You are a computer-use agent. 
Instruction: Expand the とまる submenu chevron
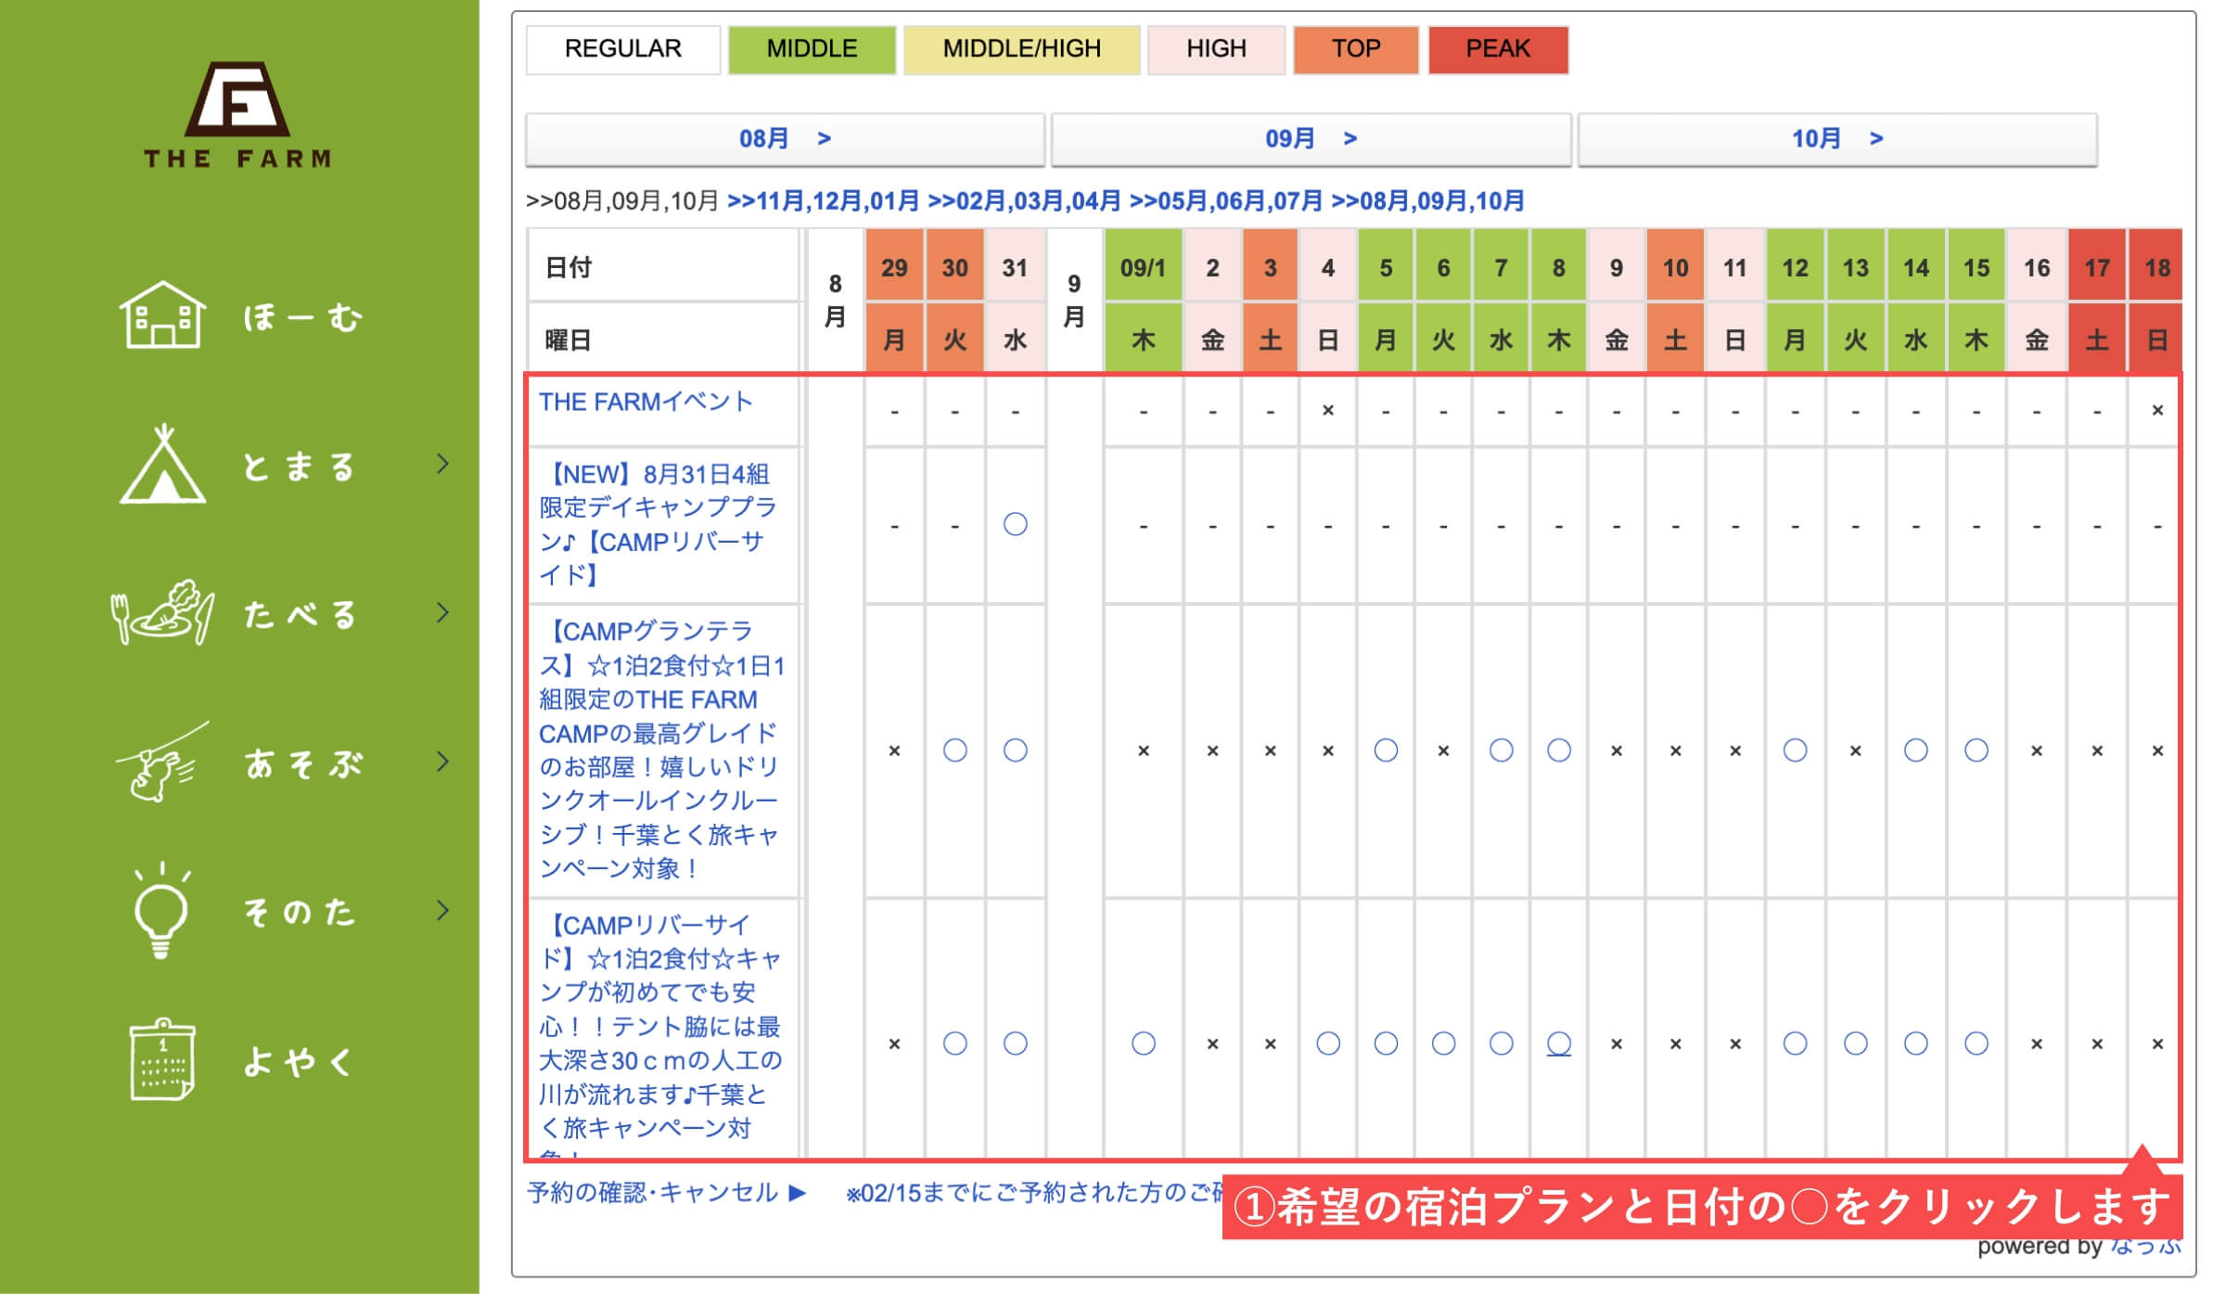(442, 464)
